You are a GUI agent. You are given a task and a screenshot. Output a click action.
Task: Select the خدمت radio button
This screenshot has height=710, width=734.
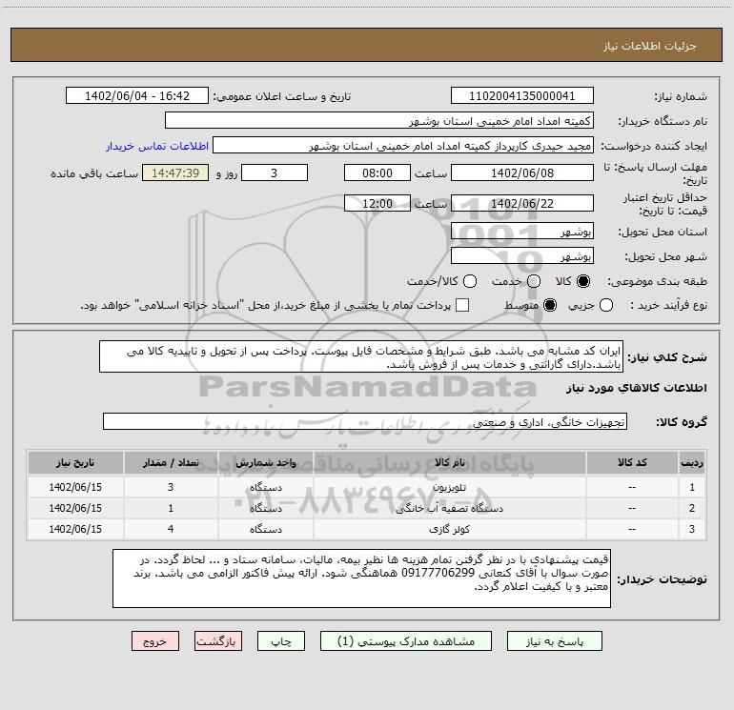tap(534, 281)
